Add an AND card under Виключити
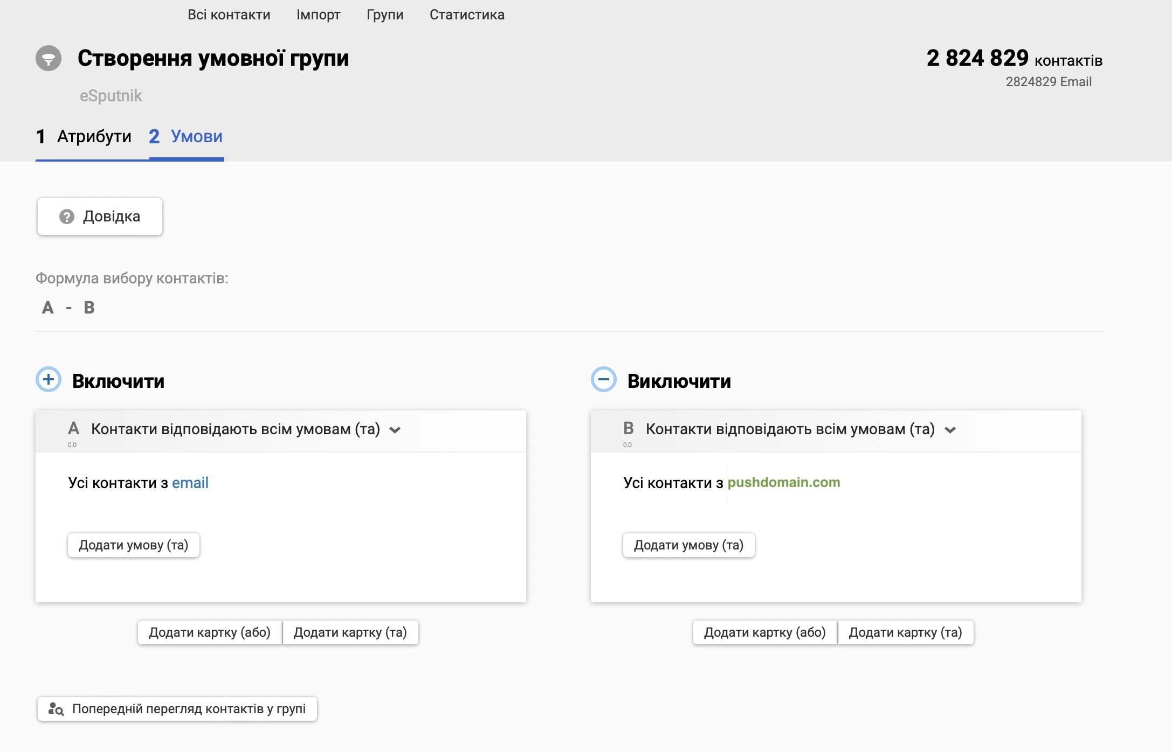Image resolution: width=1172 pixels, height=752 pixels. pyautogui.click(x=905, y=632)
